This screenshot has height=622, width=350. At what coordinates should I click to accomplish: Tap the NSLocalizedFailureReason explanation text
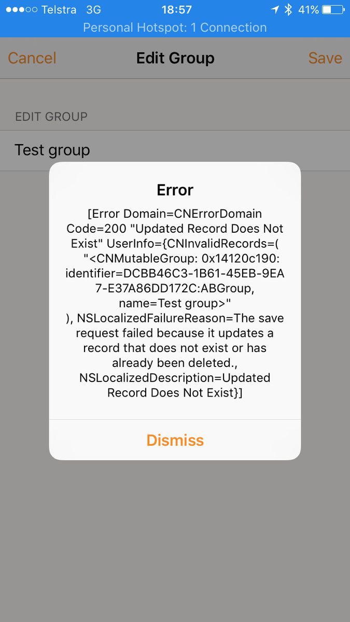click(x=175, y=340)
